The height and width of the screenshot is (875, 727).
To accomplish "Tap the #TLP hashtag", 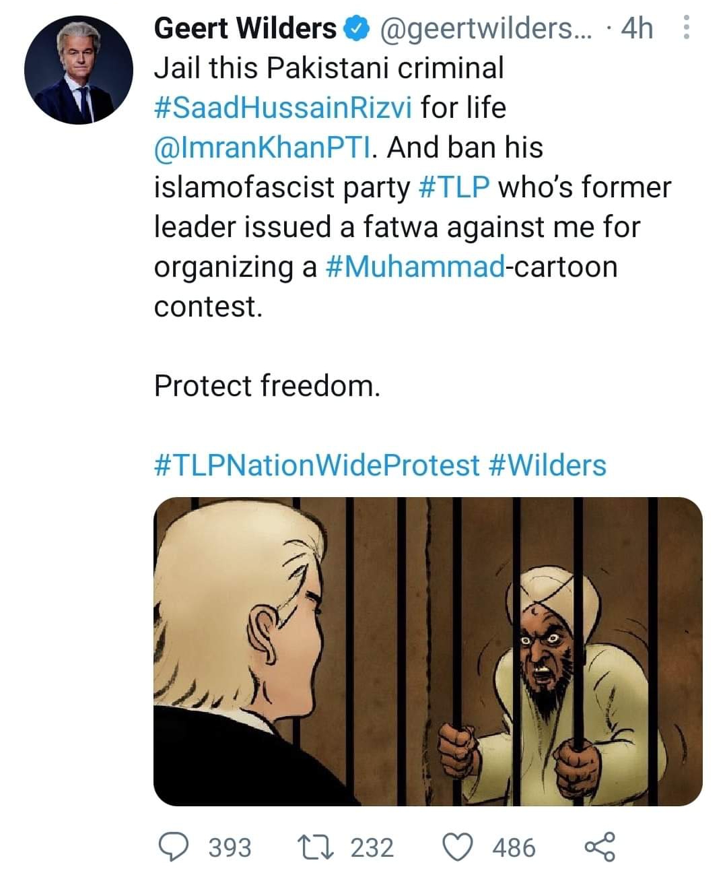I will pyautogui.click(x=454, y=187).
